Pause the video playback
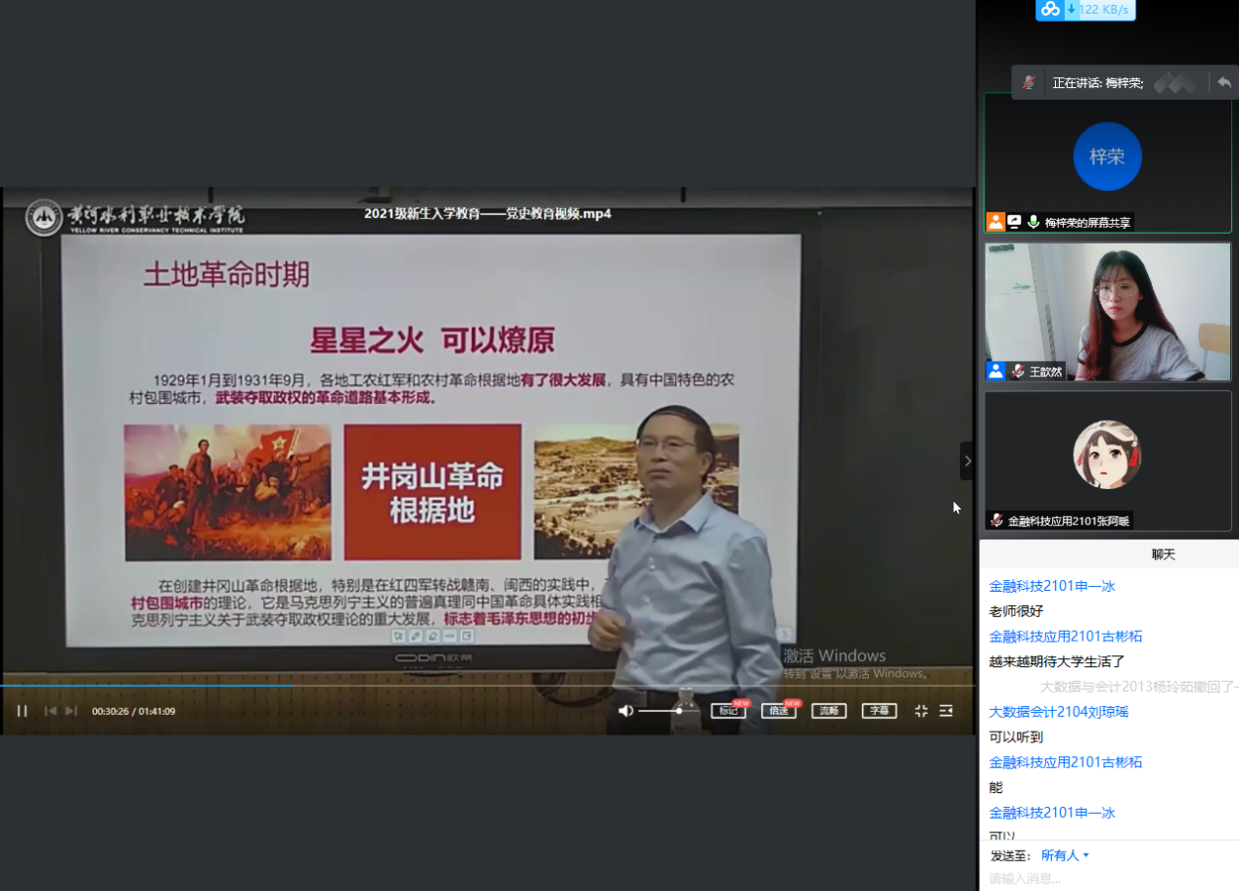This screenshot has width=1239, height=891. pos(22,711)
